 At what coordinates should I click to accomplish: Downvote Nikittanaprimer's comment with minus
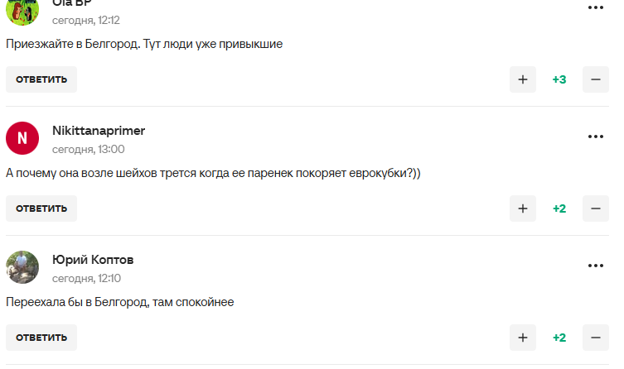596,208
